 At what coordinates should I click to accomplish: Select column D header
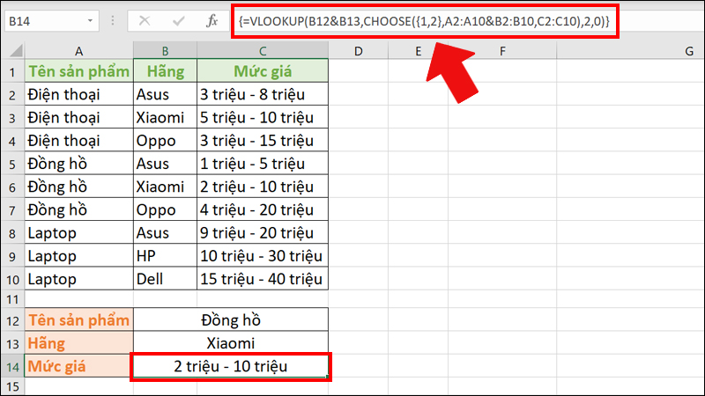pyautogui.click(x=359, y=51)
